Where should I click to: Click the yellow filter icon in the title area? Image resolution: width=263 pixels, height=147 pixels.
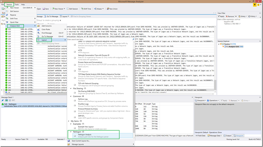coord(255,5)
